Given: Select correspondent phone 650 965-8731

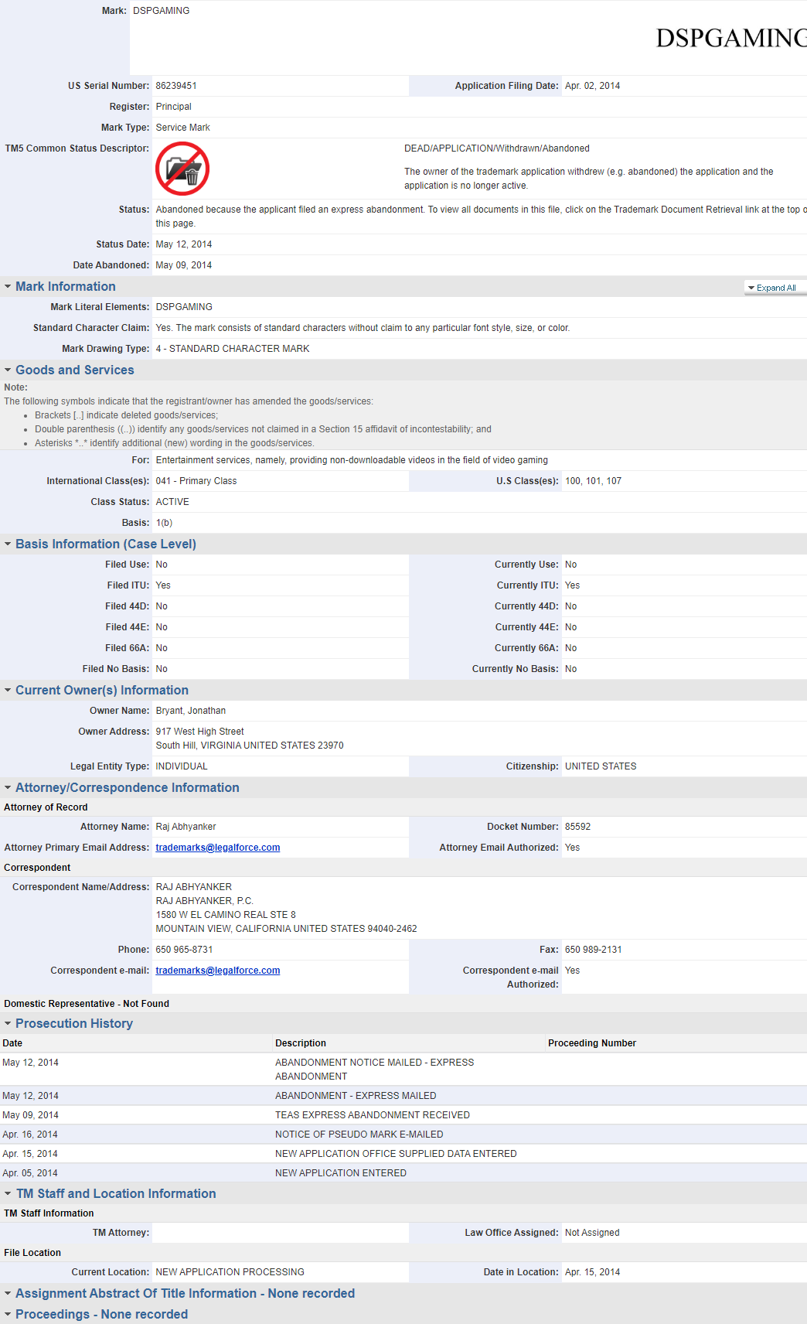Looking at the screenshot, I should click(184, 950).
